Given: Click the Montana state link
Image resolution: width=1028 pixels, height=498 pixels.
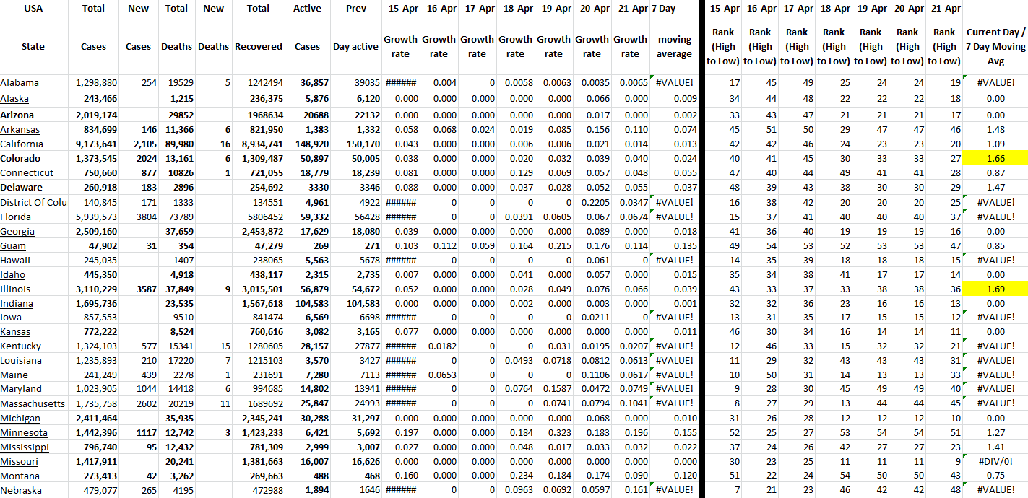Looking at the screenshot, I should (20, 476).
